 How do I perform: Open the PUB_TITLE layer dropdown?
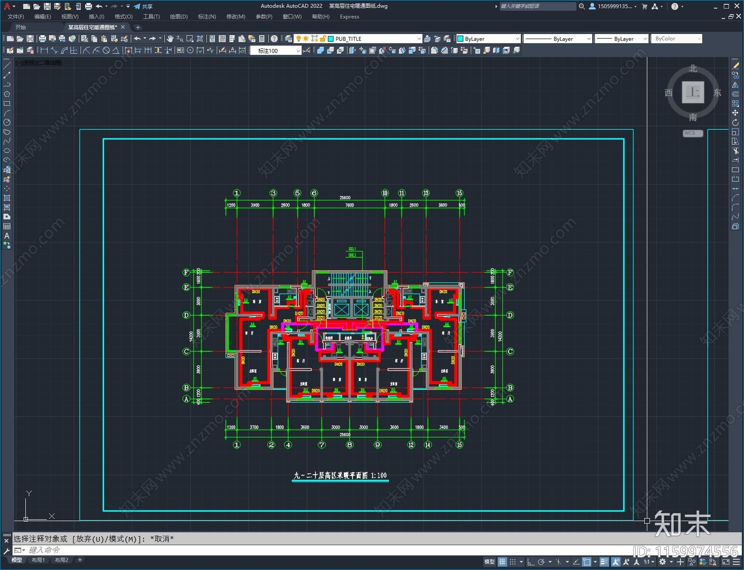click(x=418, y=39)
